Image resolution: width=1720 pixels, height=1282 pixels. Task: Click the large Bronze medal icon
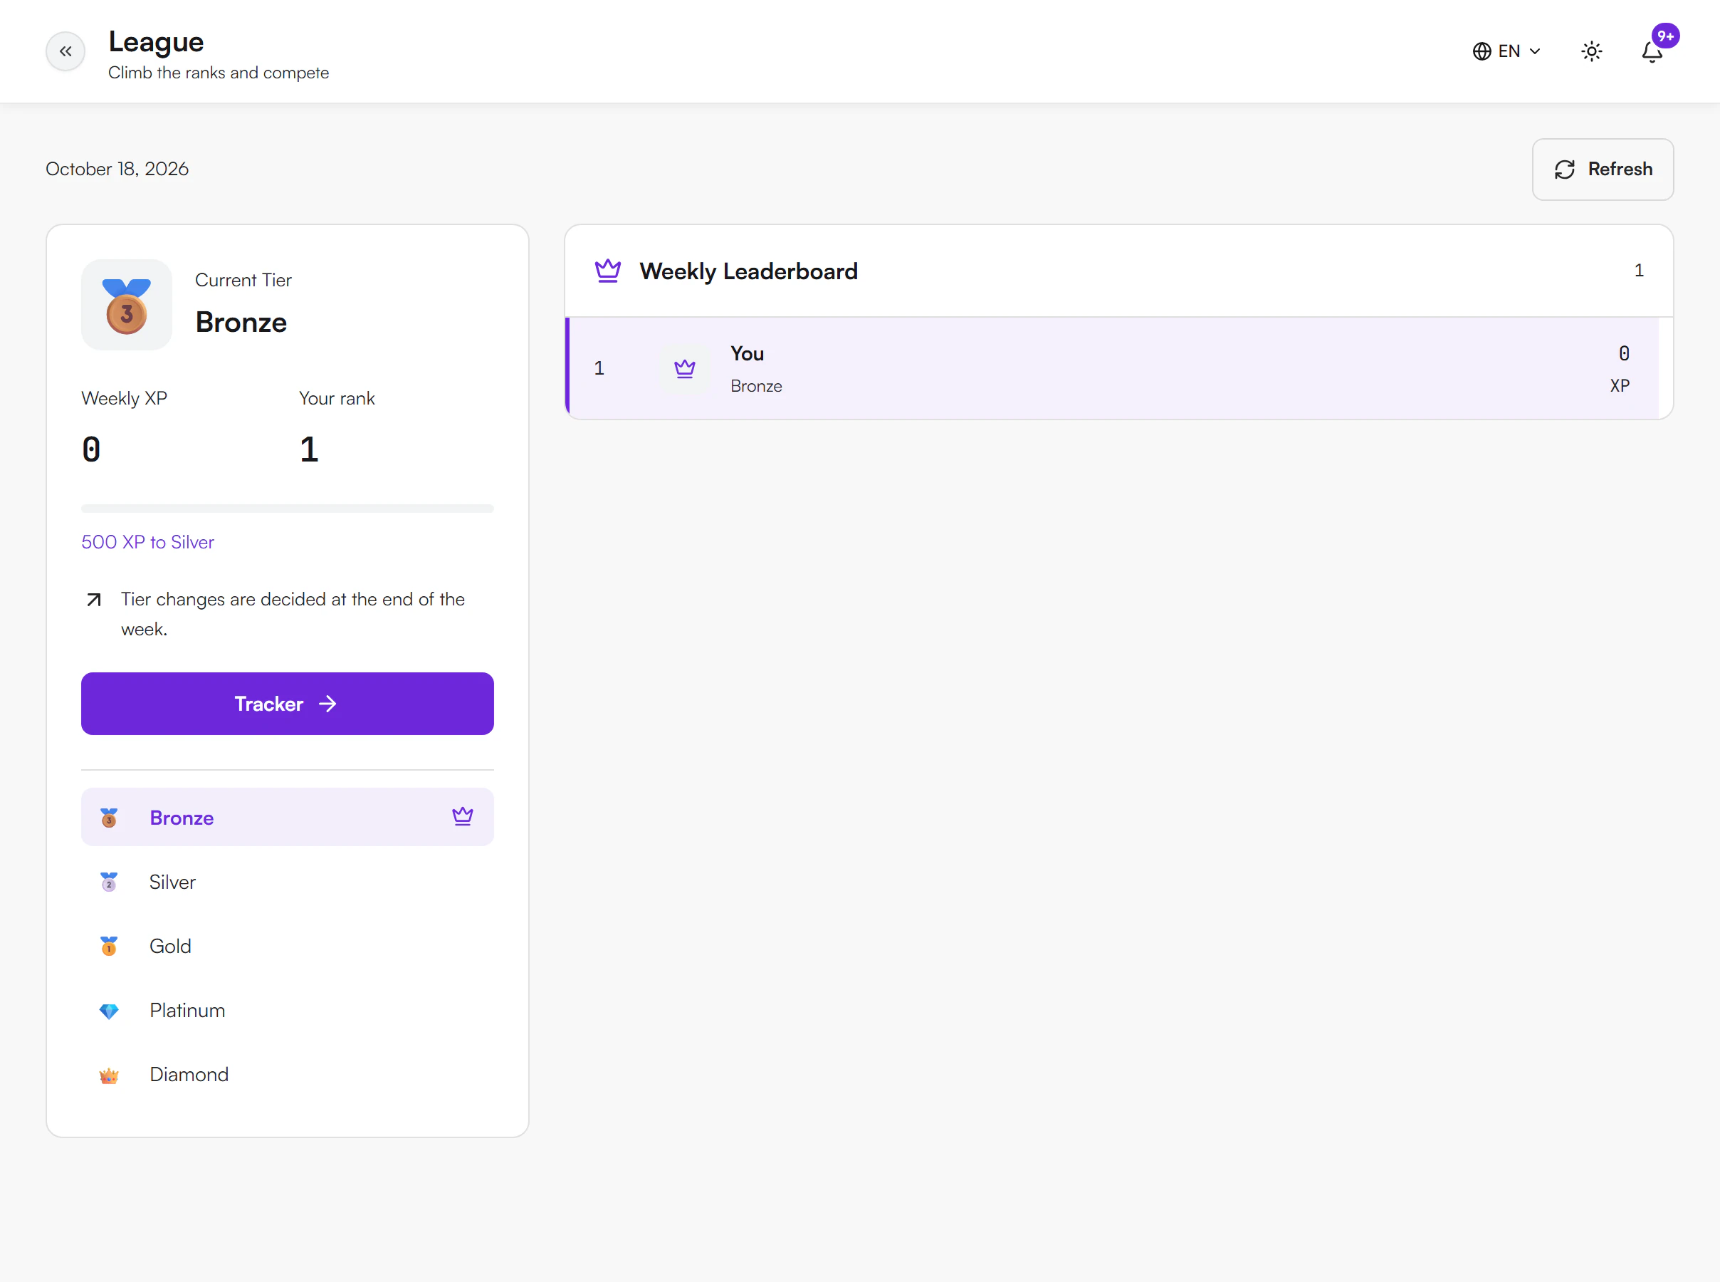[x=127, y=305]
